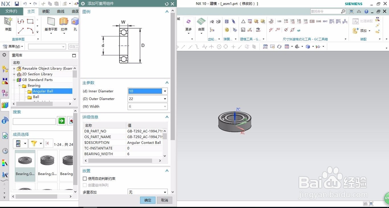Click the command finder magnifier icon
Screen dimensions: 389x208
coord(343,11)
